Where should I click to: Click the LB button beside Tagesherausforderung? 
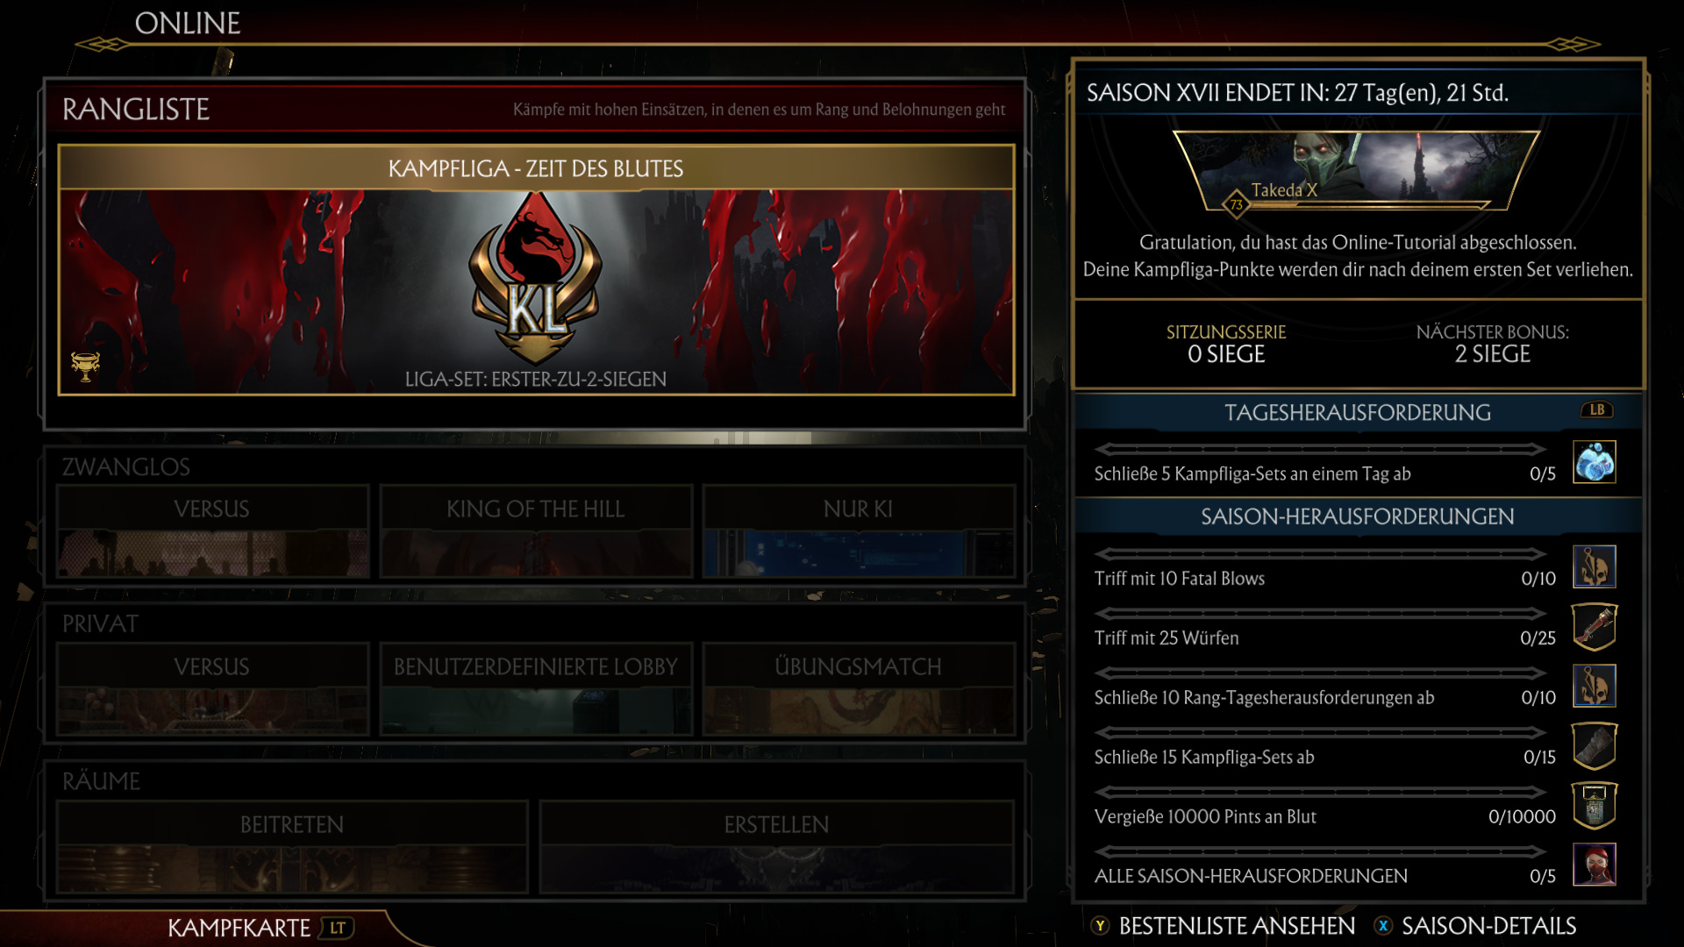coord(1597,410)
